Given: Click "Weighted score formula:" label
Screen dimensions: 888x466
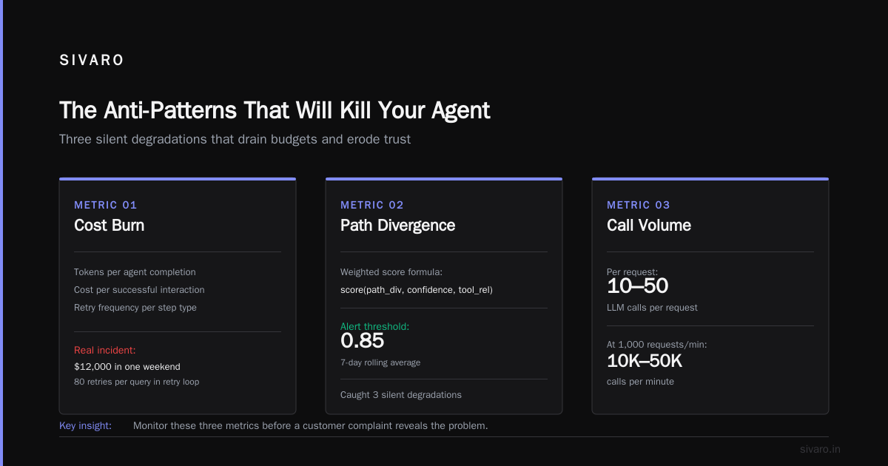Looking at the screenshot, I should (x=390, y=272).
